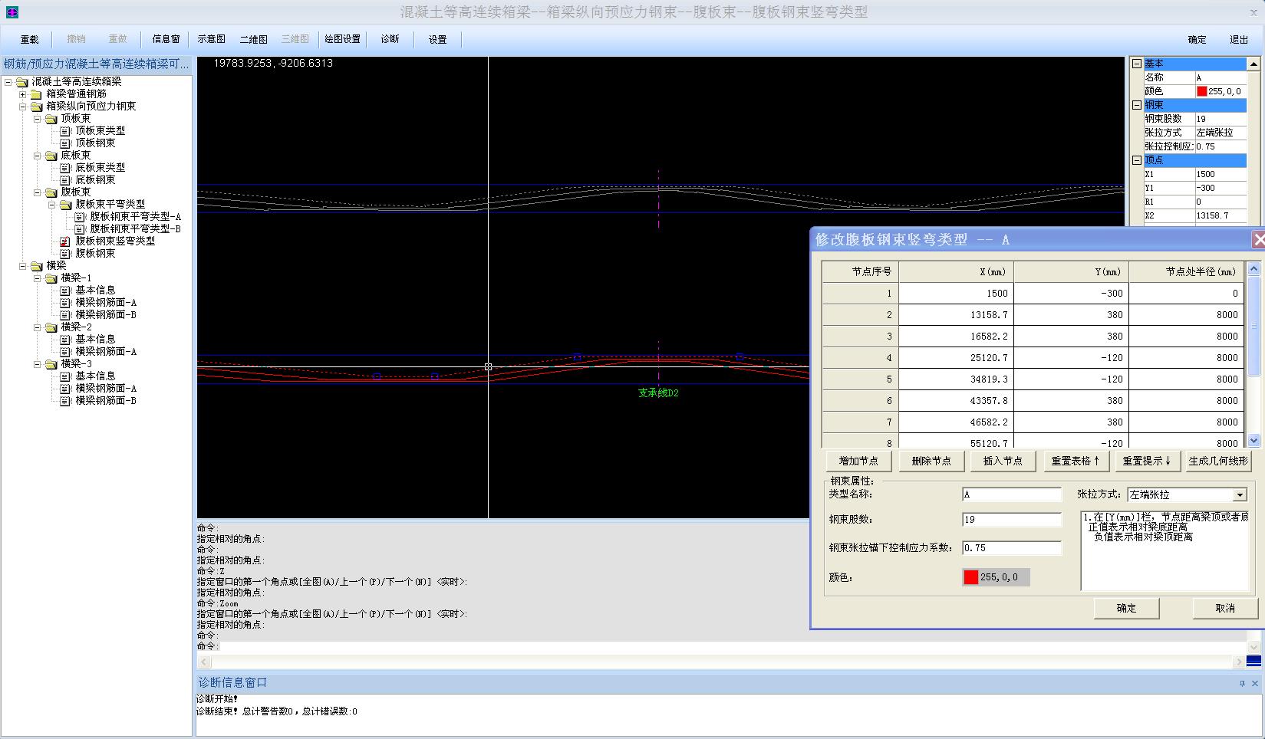
Task: Close the 修改腹板钢束竖弯类型 dialog with the red X
Action: [x=1258, y=240]
